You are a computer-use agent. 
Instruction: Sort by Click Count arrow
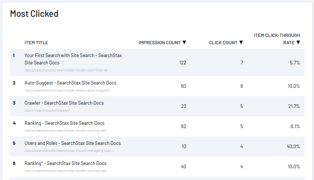[241, 42]
